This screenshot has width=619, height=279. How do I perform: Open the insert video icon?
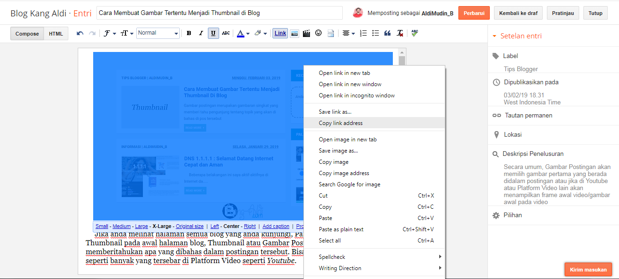point(306,33)
